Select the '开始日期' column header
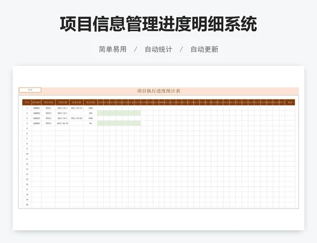Viewport: 317px width, 243px height. (62, 102)
